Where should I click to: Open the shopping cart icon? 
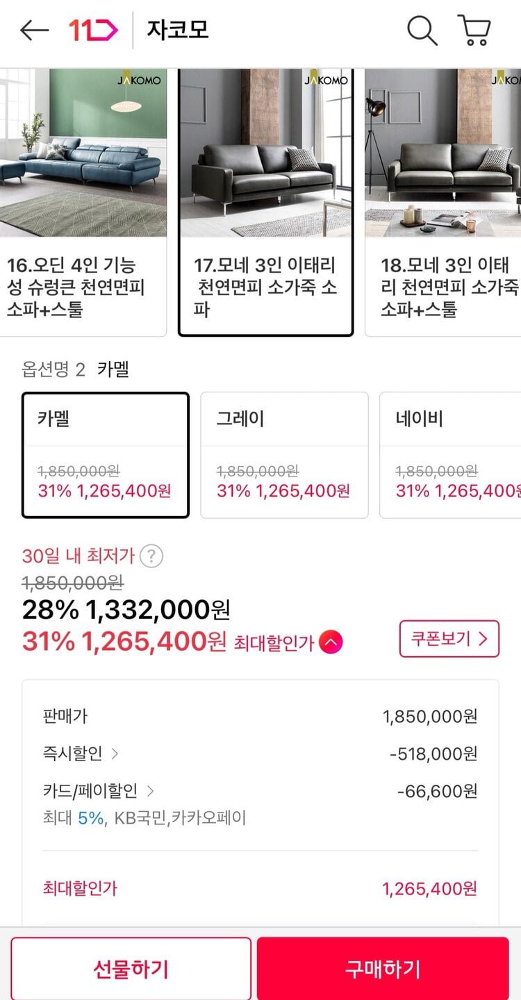(474, 31)
